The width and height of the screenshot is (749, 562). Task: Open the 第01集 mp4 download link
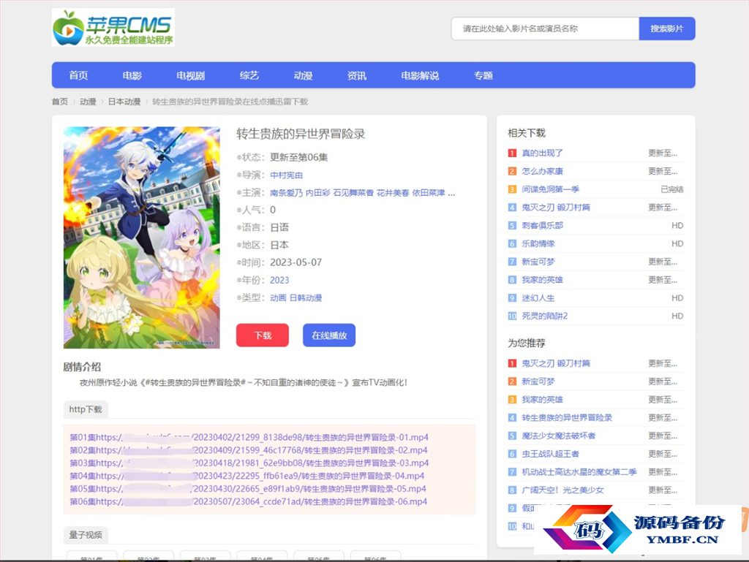pos(249,438)
